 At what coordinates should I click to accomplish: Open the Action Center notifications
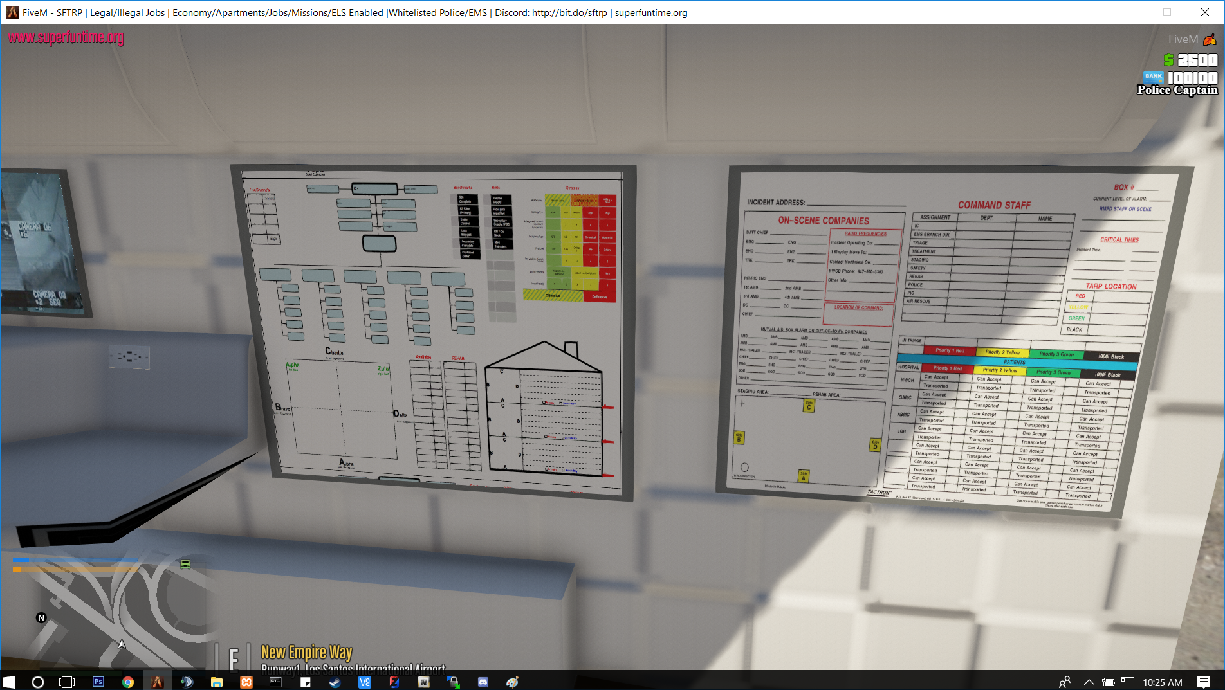(x=1204, y=682)
